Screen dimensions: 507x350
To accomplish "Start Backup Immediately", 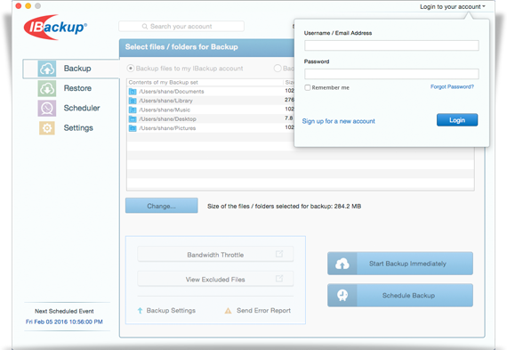I will (x=400, y=264).
